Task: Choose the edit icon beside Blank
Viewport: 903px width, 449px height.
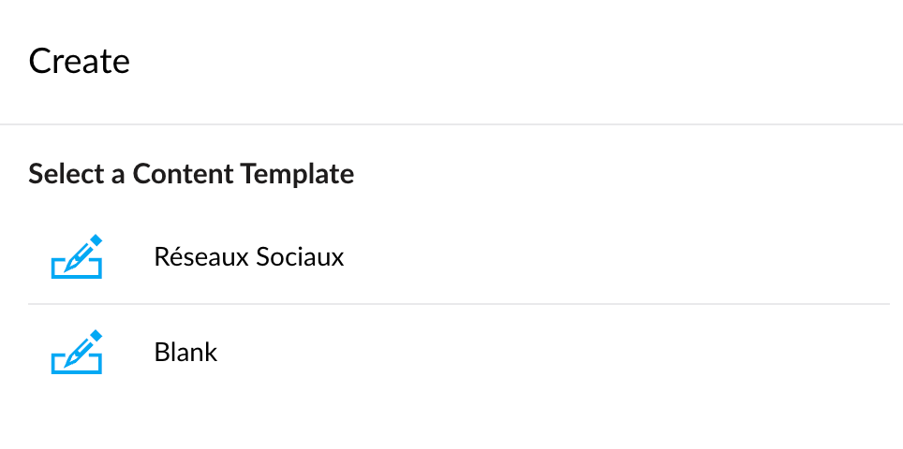Action: pyautogui.click(x=77, y=352)
